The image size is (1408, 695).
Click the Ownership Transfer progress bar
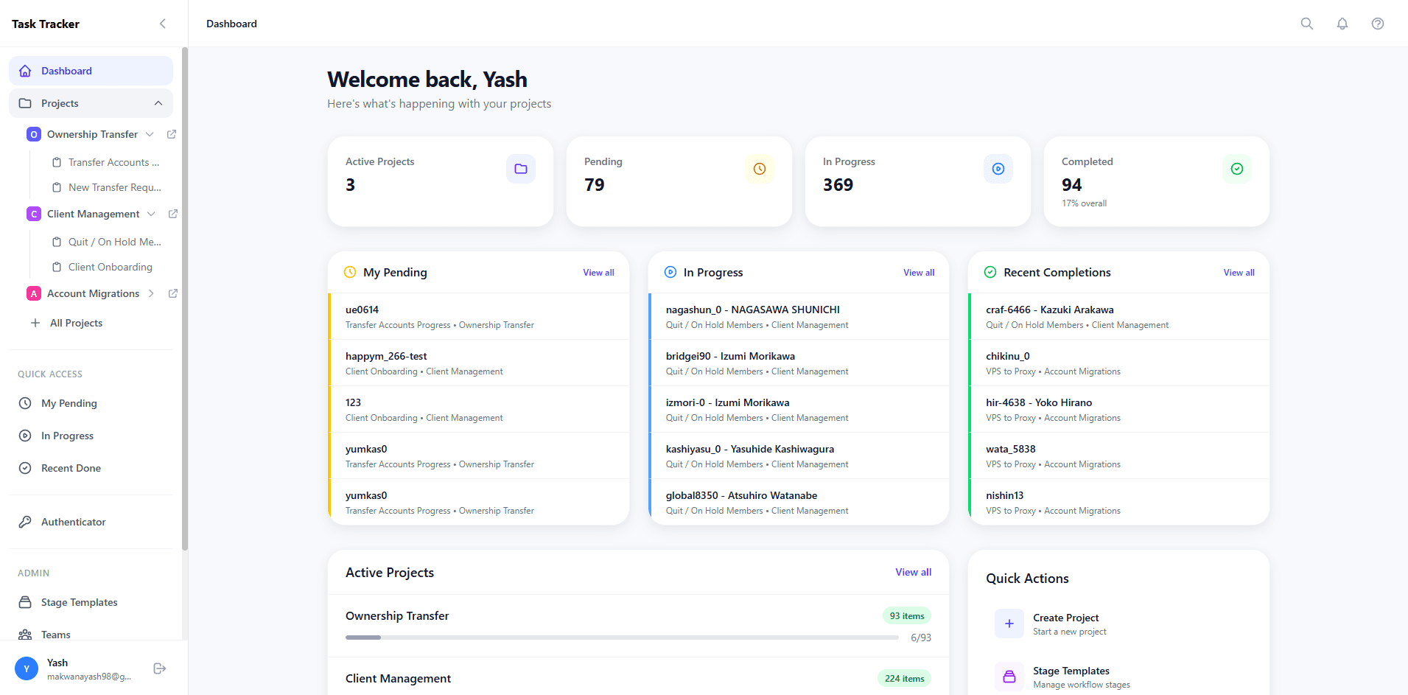pos(621,637)
